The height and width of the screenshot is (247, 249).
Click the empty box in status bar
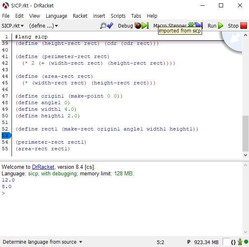[x=226, y=242]
